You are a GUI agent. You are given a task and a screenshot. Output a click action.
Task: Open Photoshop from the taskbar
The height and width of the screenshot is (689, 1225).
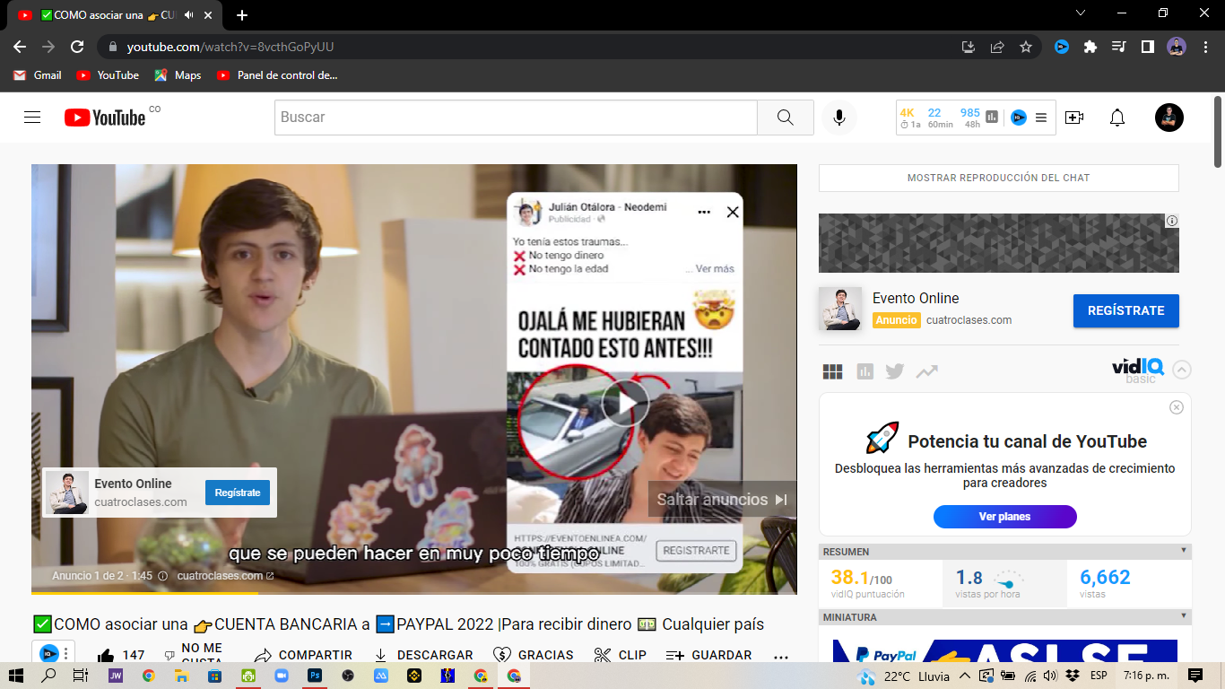click(315, 676)
